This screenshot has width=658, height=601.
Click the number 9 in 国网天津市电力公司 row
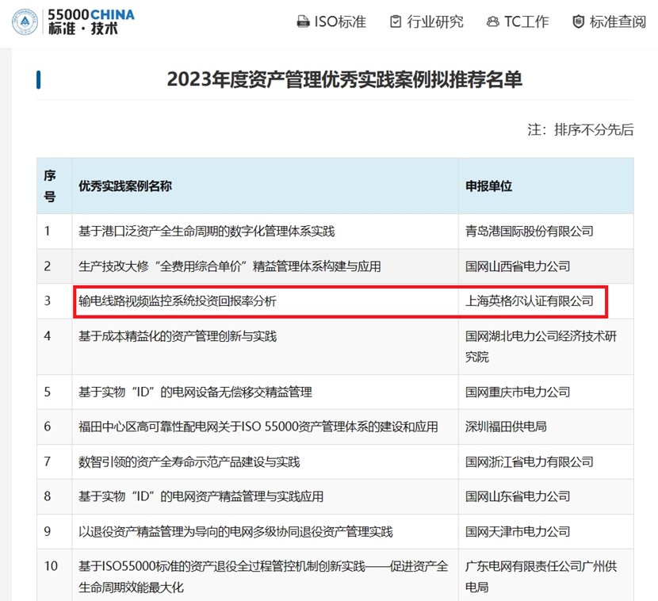click(x=48, y=532)
